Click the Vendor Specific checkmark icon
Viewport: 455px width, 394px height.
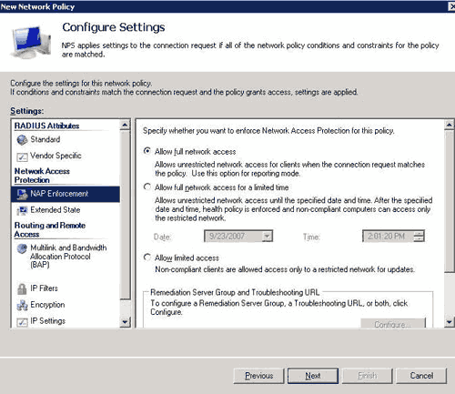[22, 157]
